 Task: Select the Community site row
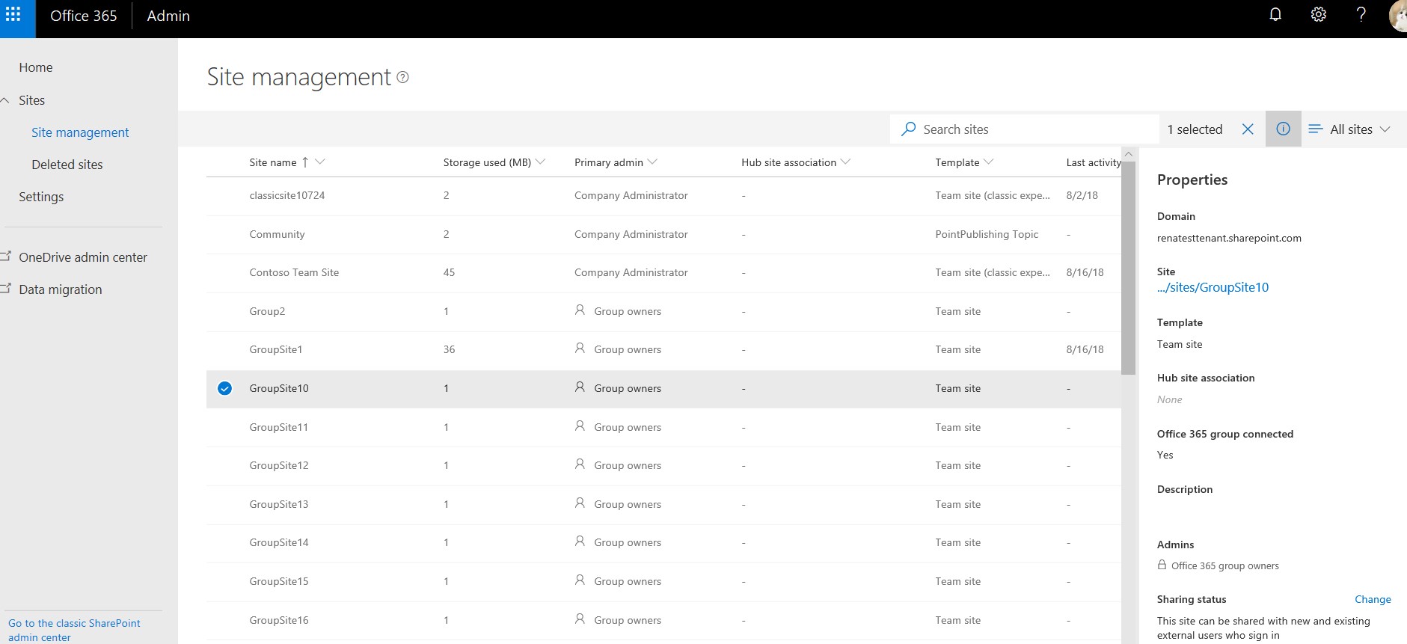pyautogui.click(x=663, y=235)
